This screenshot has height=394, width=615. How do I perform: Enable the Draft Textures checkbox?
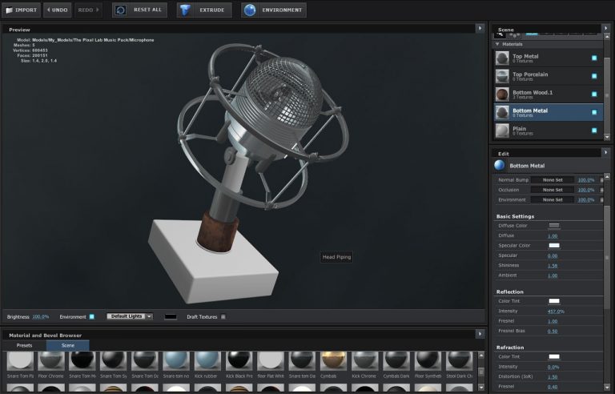pos(223,316)
